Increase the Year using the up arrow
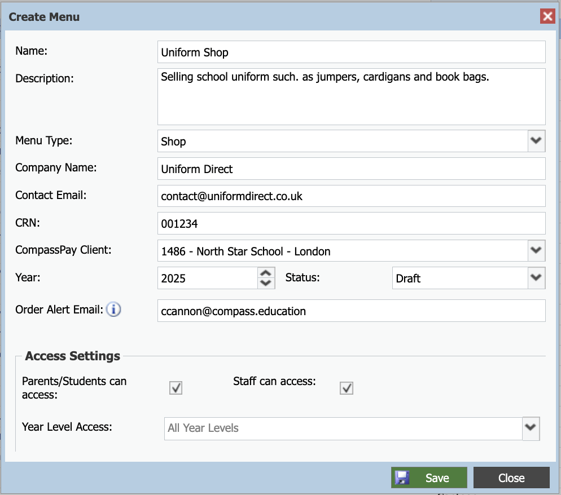This screenshot has height=495, width=561. [266, 273]
